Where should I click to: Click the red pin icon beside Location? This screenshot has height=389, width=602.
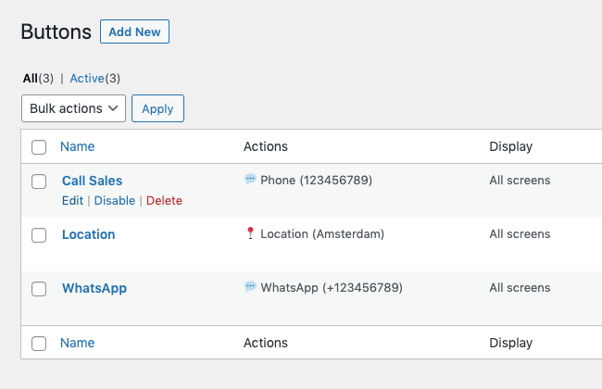point(250,233)
